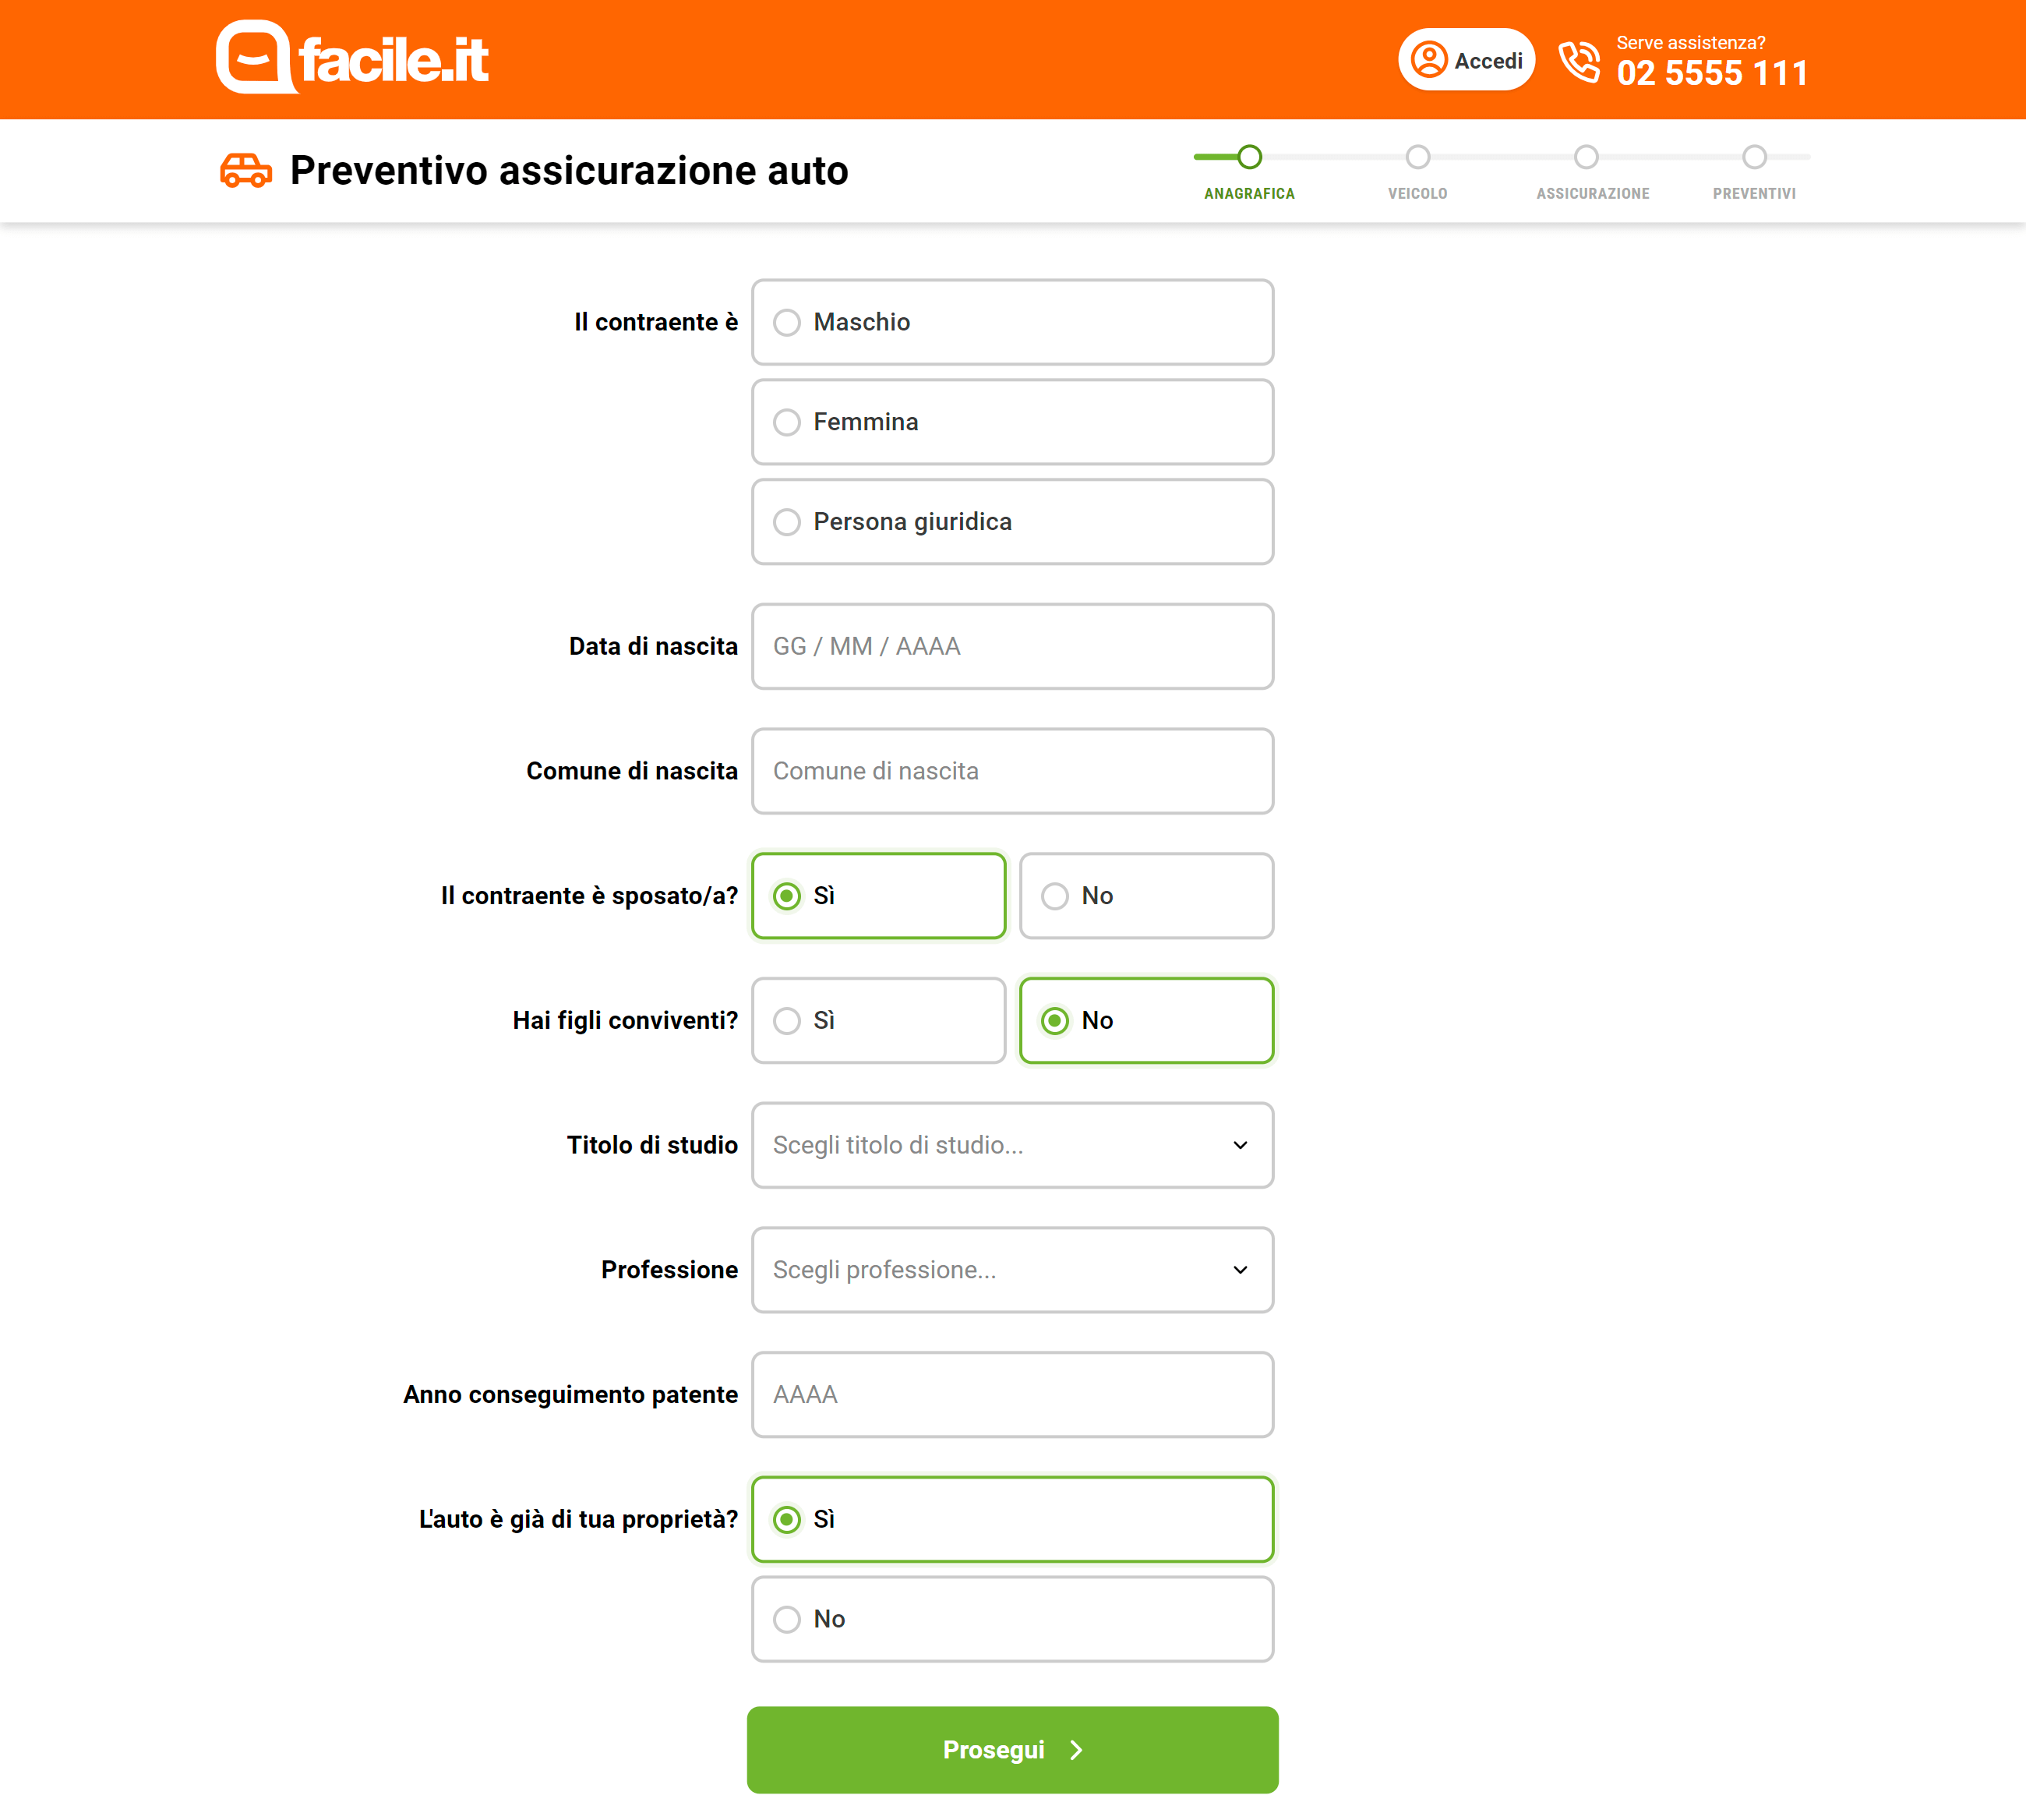Click the phone assistance icon
2026x1820 pixels.
[1580, 62]
